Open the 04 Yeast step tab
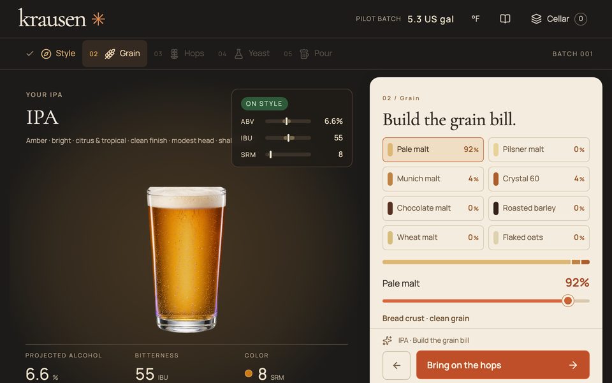Viewport: 612px width, 383px height. (244, 54)
